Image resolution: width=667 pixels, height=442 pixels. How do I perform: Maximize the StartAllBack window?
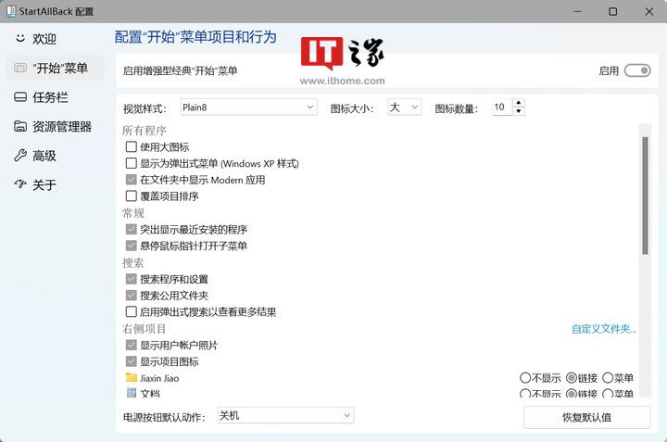[613, 11]
